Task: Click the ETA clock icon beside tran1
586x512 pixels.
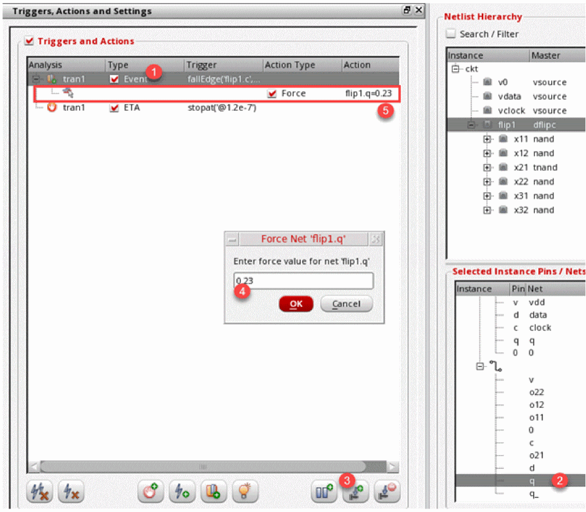Action: pos(52,107)
